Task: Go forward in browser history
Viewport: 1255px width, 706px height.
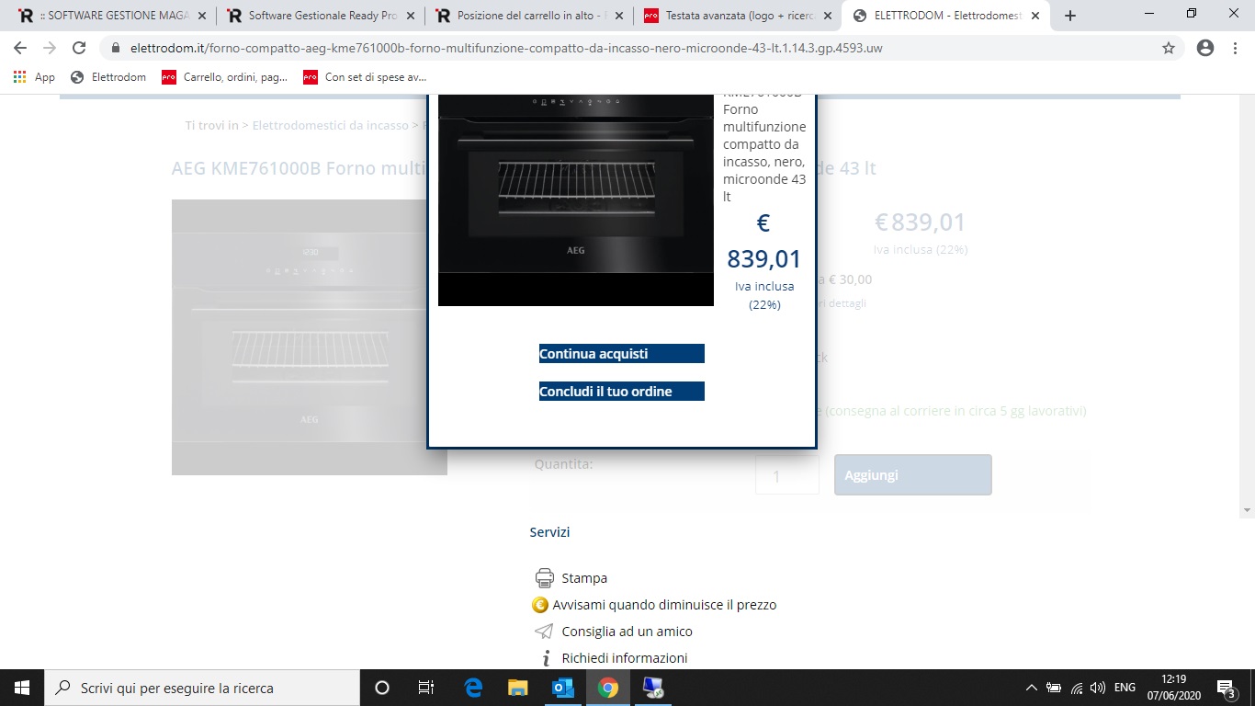Action: pos(50,48)
